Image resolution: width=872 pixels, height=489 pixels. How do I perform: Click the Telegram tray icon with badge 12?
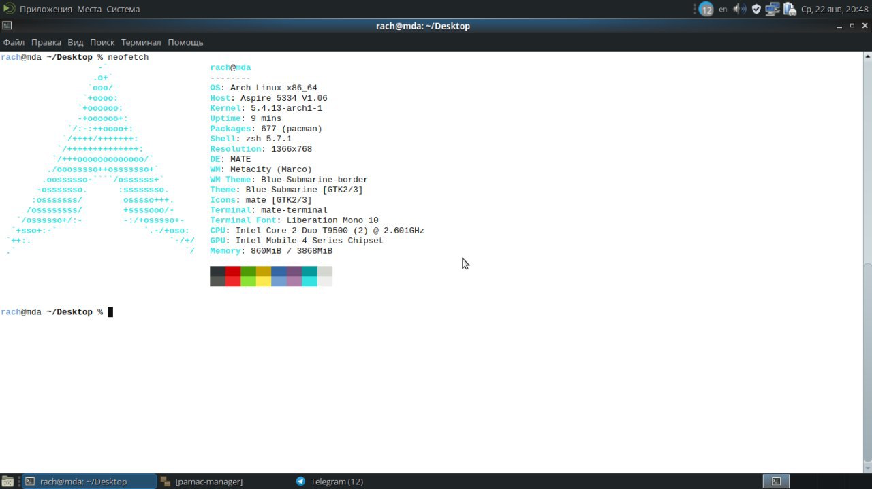(706, 10)
